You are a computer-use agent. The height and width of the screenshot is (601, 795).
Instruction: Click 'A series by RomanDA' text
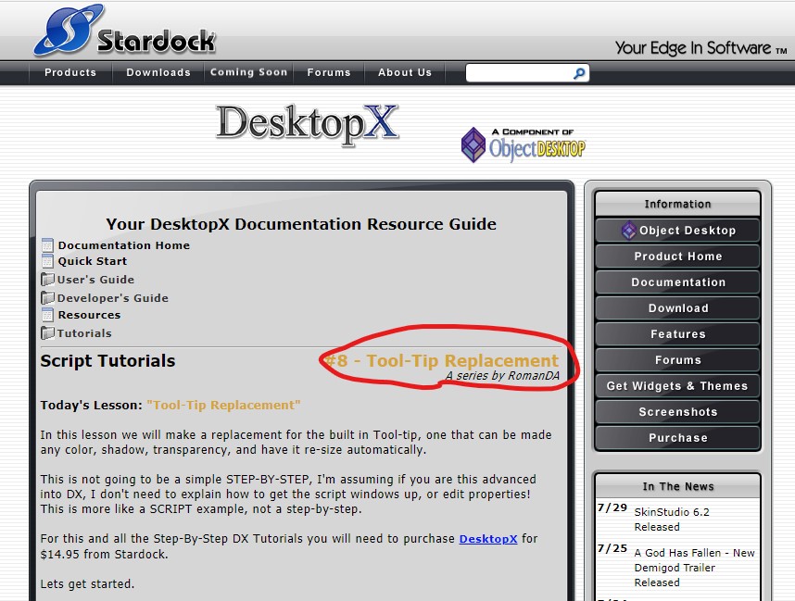coord(502,375)
